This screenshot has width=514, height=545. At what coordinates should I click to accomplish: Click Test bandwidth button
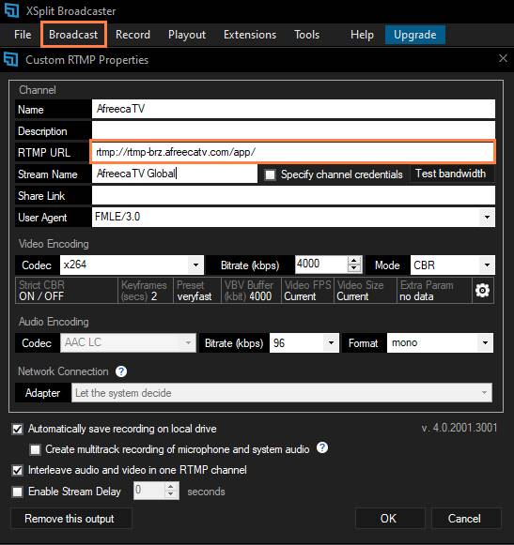click(451, 174)
